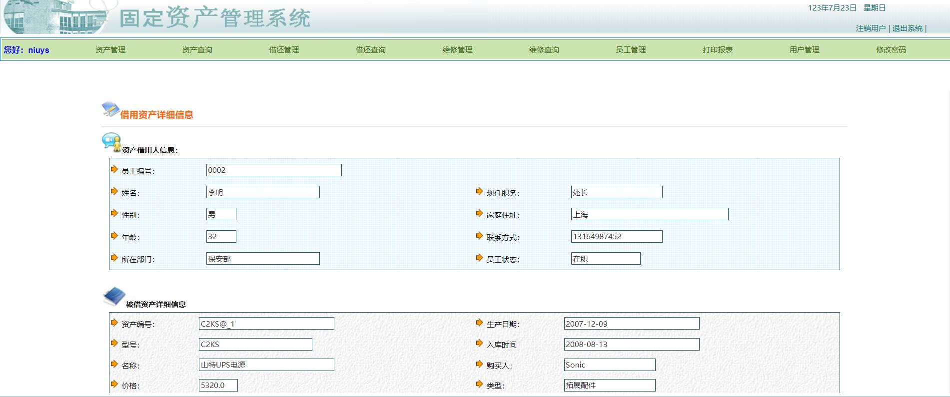Click the 名称 field showing 山特UPS电源
Viewport: 950px width, 397px height.
[x=266, y=365]
